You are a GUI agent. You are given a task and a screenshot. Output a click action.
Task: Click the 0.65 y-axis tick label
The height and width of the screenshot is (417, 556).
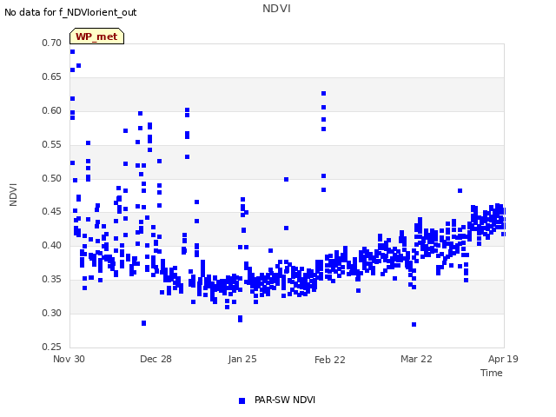[52, 77]
